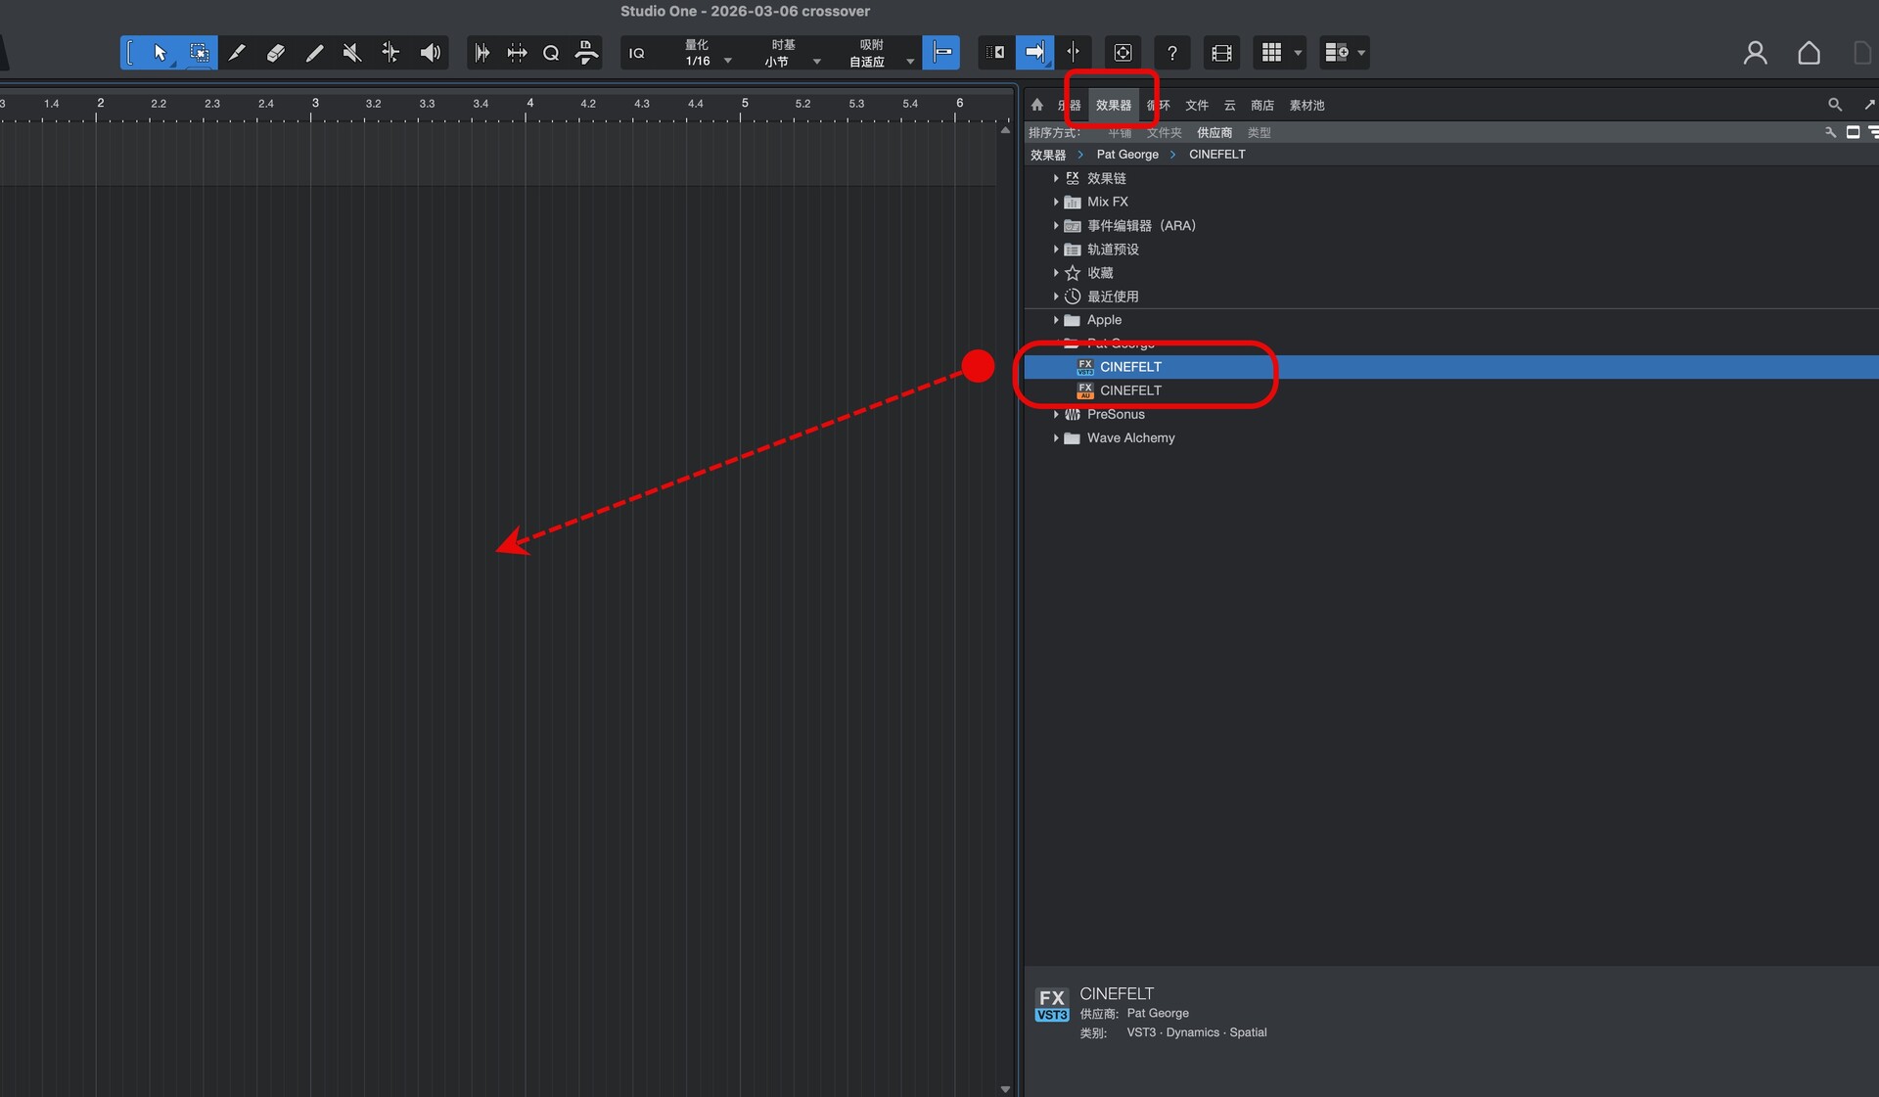Select the Paint pencil tool
The width and height of the screenshot is (1879, 1097).
coord(314,53)
